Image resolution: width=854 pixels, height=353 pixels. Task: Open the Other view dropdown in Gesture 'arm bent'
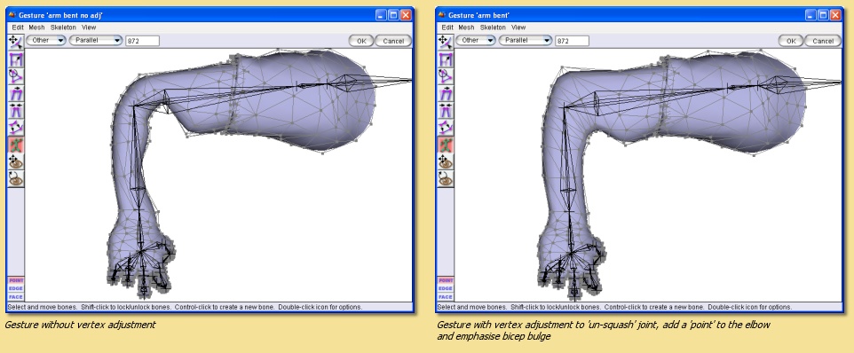pos(476,40)
